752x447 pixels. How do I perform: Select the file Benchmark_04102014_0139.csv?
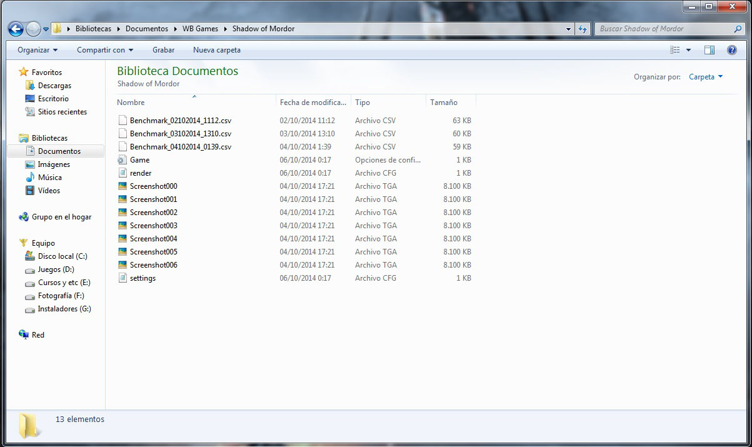pos(181,147)
